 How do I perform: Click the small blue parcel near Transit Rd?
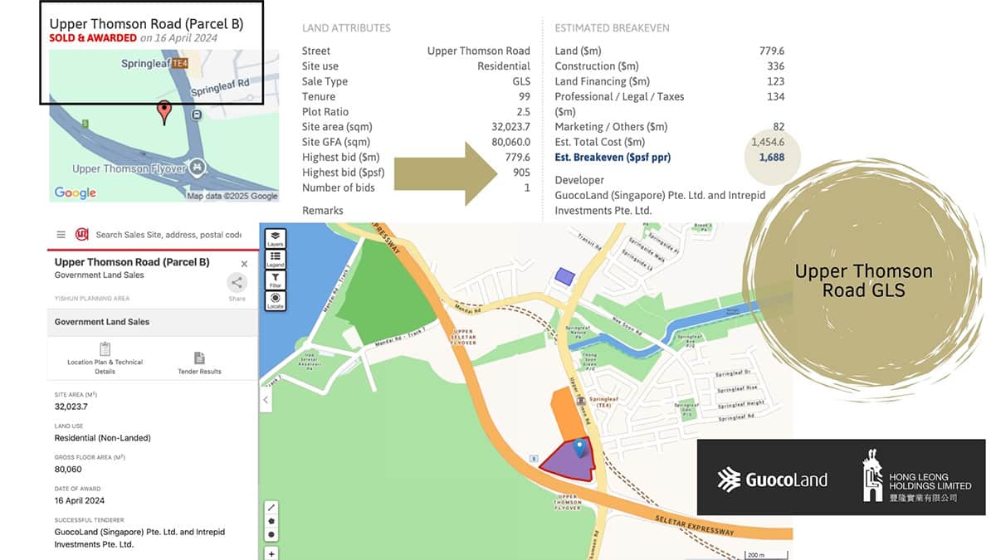click(x=564, y=277)
